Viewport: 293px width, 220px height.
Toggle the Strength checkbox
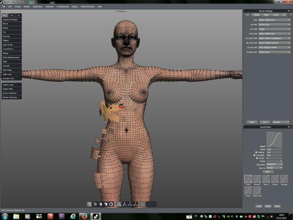pos(254,155)
